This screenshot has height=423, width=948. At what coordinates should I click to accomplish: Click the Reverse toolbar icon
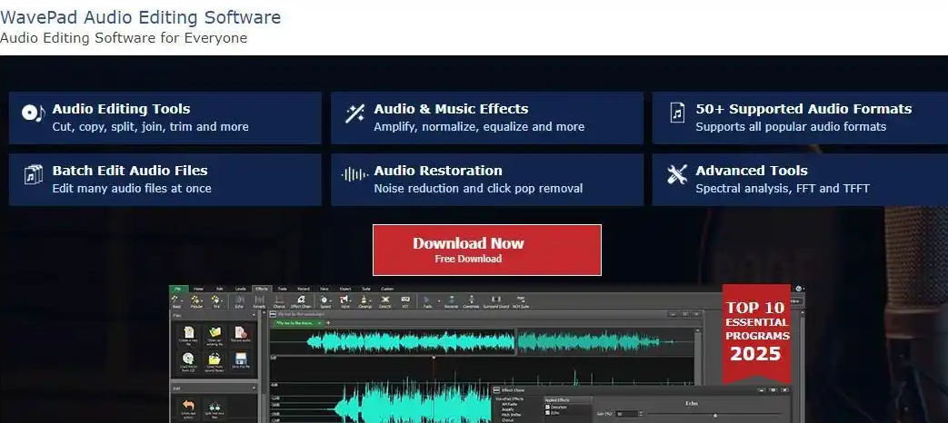(451, 300)
